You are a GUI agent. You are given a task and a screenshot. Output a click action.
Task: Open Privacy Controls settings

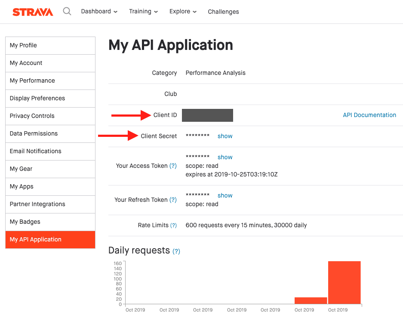pyautogui.click(x=50, y=116)
